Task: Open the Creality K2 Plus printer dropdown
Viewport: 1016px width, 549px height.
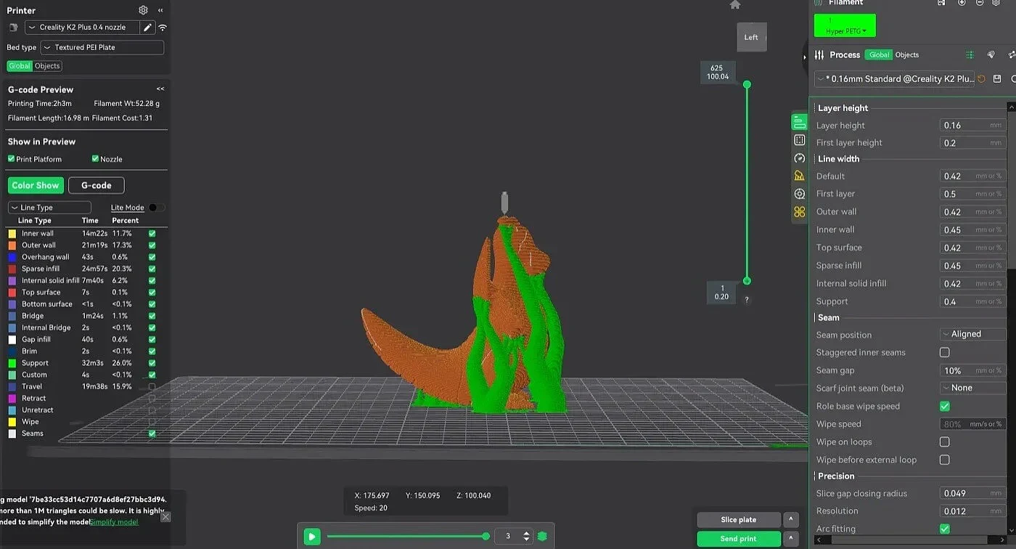Action: [83, 28]
